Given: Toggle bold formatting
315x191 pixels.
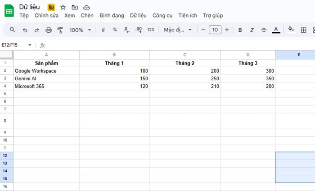Looking at the screenshot, I should point(240,30).
